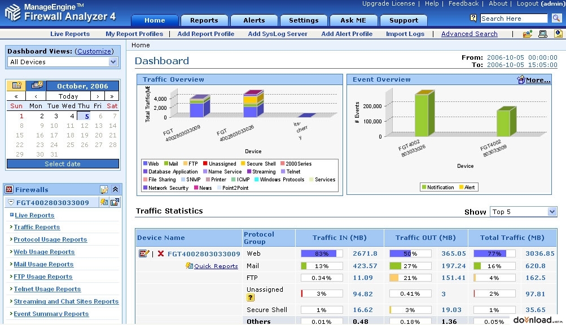This screenshot has height=325, width=566.
Task: Click the small square icon beside Live Reports in sidebar
Action: click(x=11, y=215)
